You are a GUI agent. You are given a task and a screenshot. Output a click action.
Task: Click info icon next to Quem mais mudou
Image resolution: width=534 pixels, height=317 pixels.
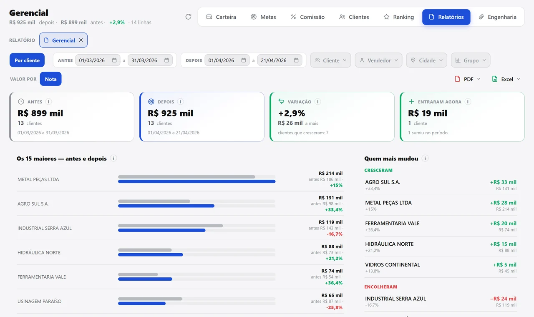point(425,158)
